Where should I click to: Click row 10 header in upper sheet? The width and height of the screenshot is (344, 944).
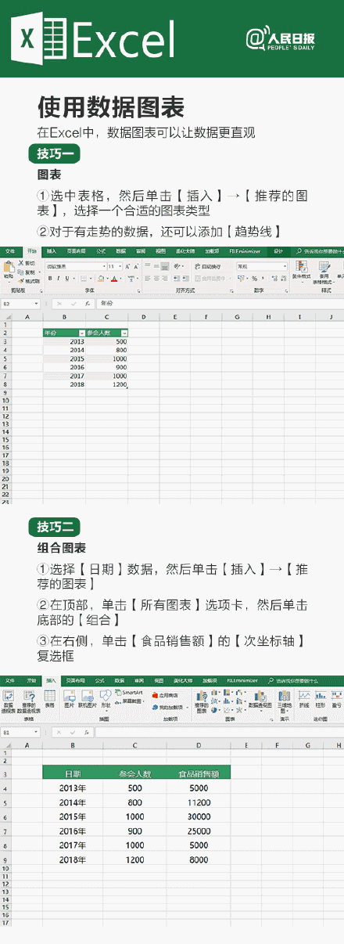coord(5,399)
